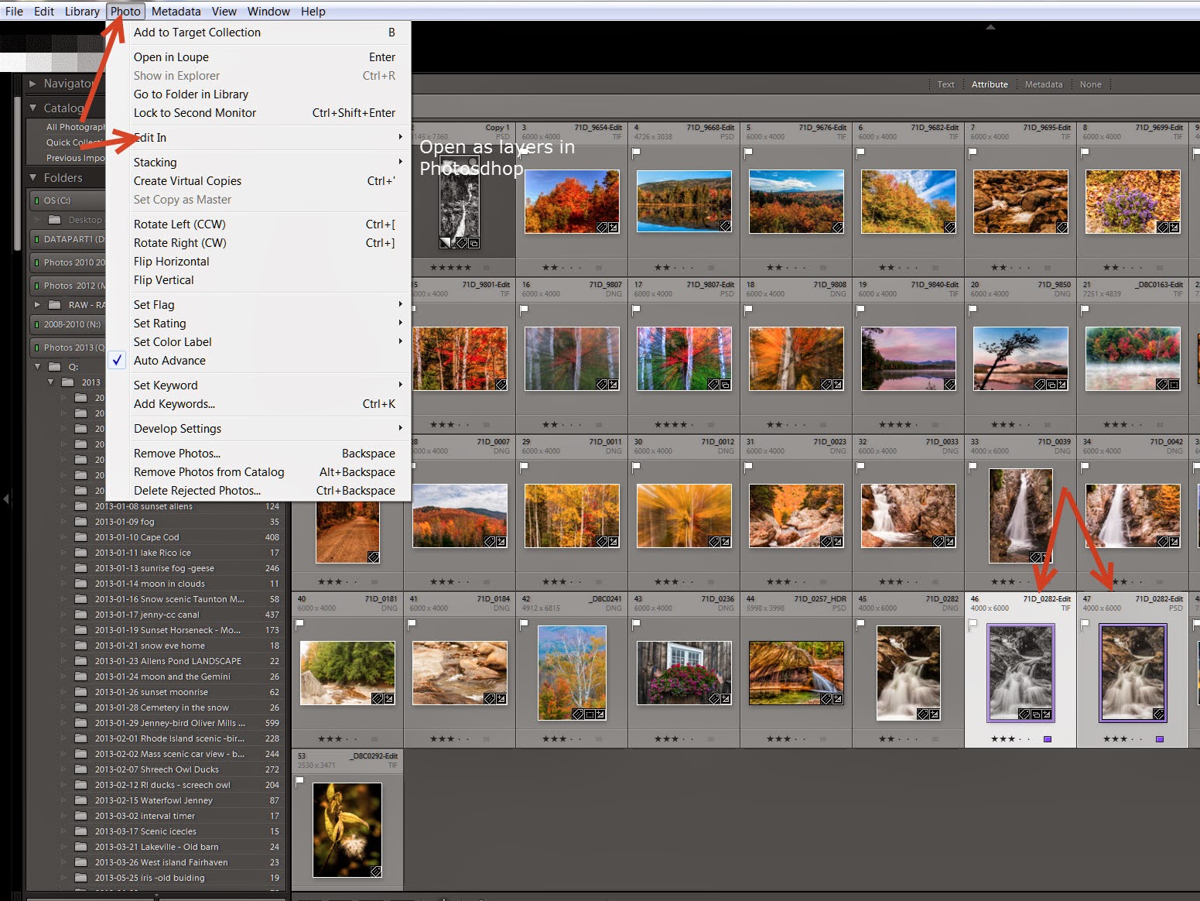Expand the Navigator panel
Viewport: 1200px width, 901px height.
point(32,84)
